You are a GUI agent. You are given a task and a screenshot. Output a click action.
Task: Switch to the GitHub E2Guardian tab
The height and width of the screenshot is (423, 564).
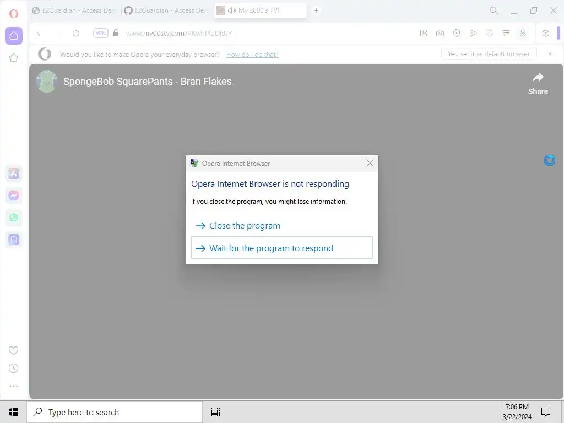point(167,10)
